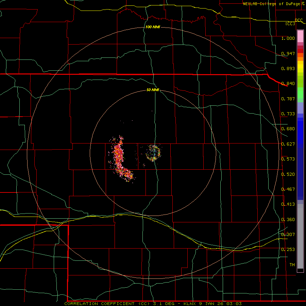The width and height of the screenshot is (306, 306).
Task: Click the TH threshold label
Action: pos(292,265)
